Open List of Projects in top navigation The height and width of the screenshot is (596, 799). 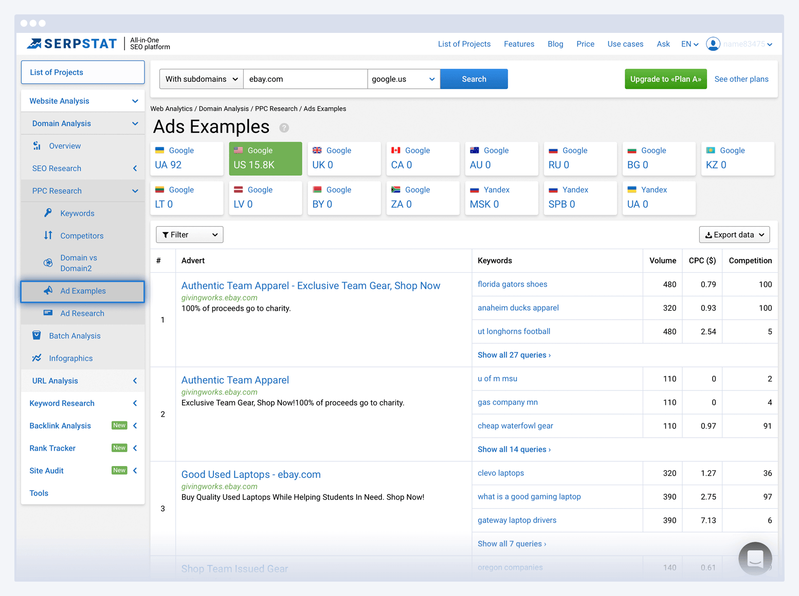coord(464,44)
